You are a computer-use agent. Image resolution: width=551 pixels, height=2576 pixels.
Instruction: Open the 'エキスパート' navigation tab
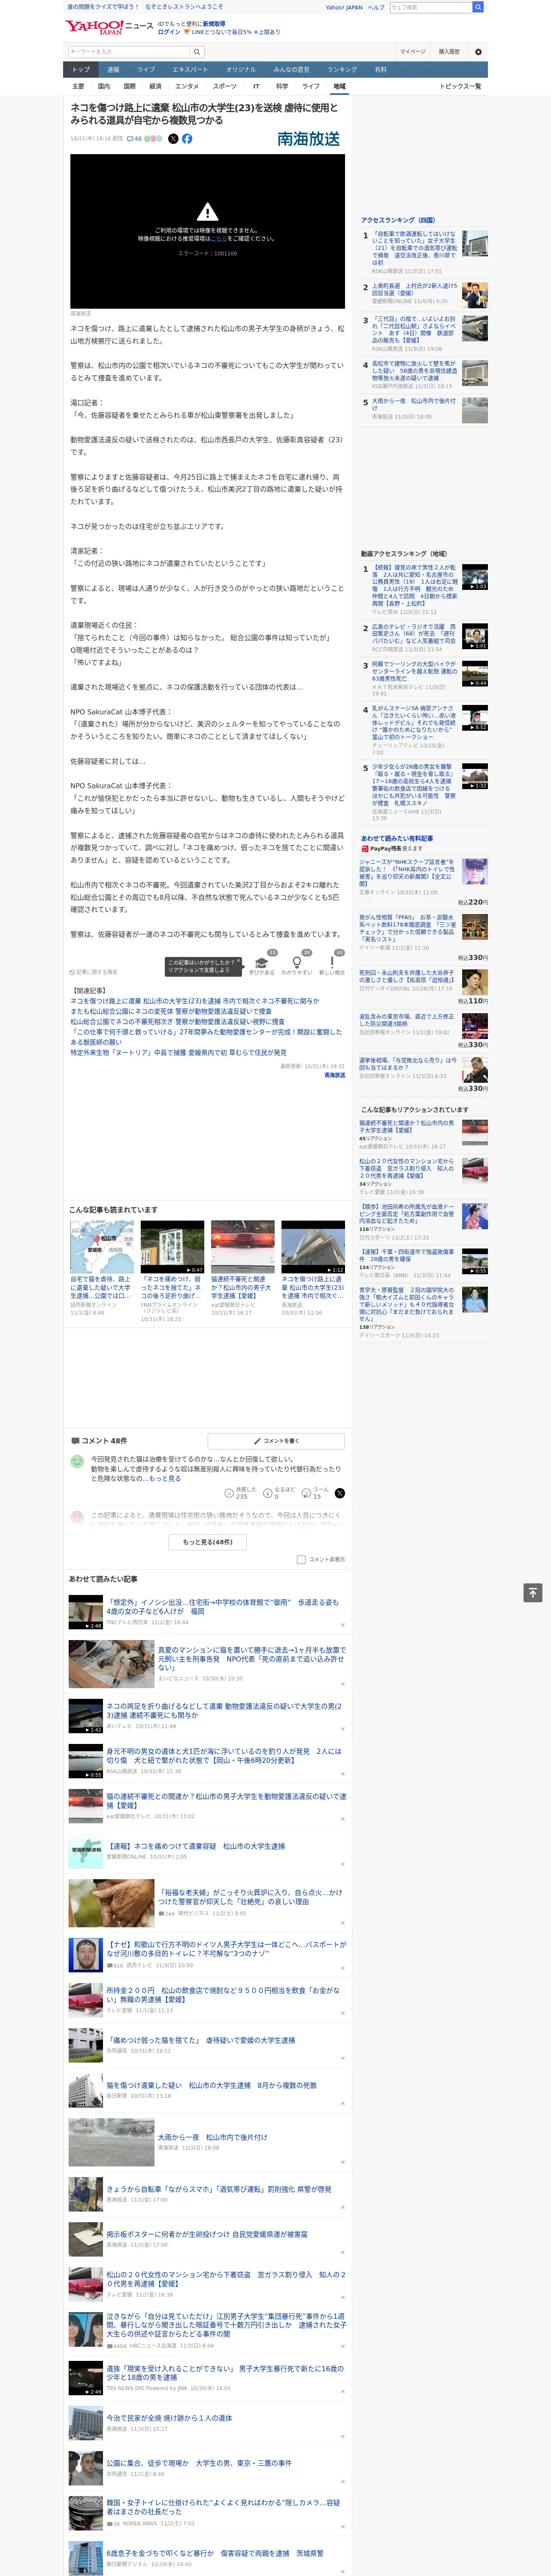click(190, 70)
